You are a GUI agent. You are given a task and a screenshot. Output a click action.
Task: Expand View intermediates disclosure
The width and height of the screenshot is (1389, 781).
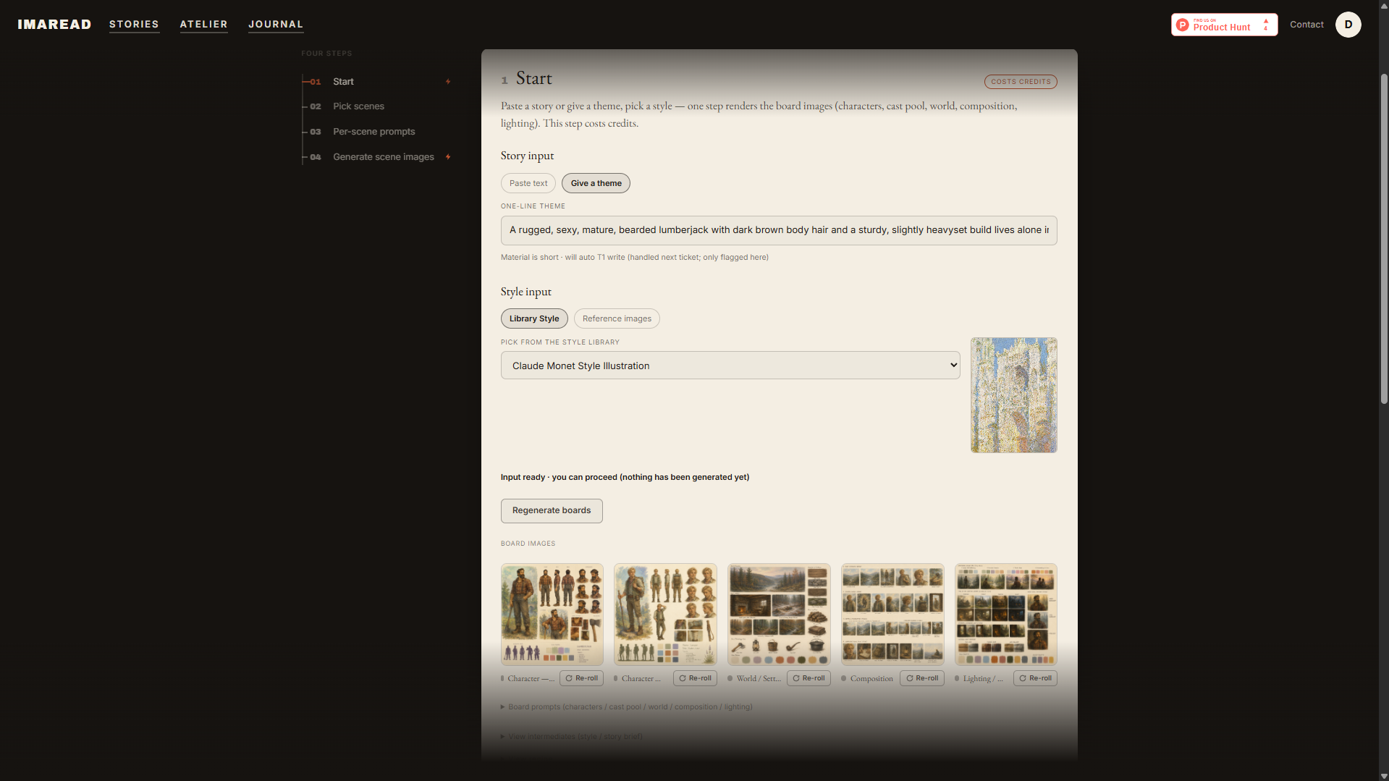[572, 737]
